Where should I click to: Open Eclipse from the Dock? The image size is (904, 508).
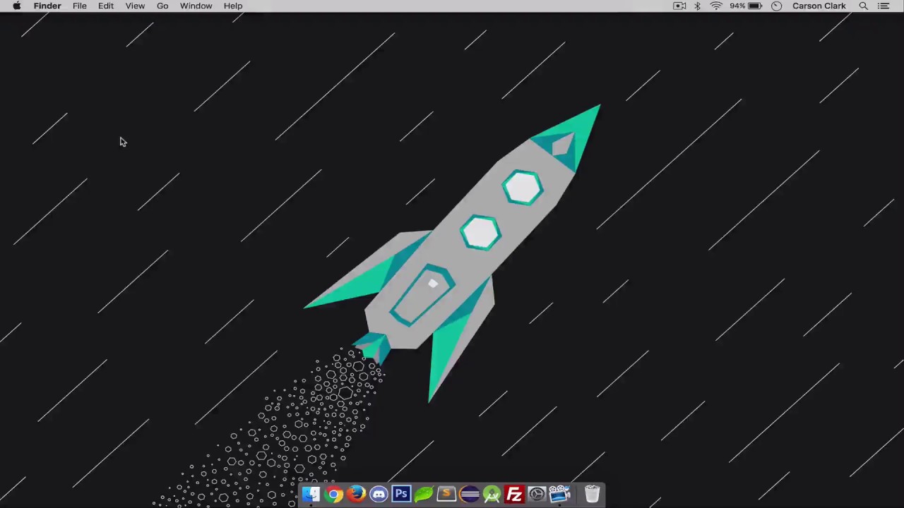tap(469, 494)
